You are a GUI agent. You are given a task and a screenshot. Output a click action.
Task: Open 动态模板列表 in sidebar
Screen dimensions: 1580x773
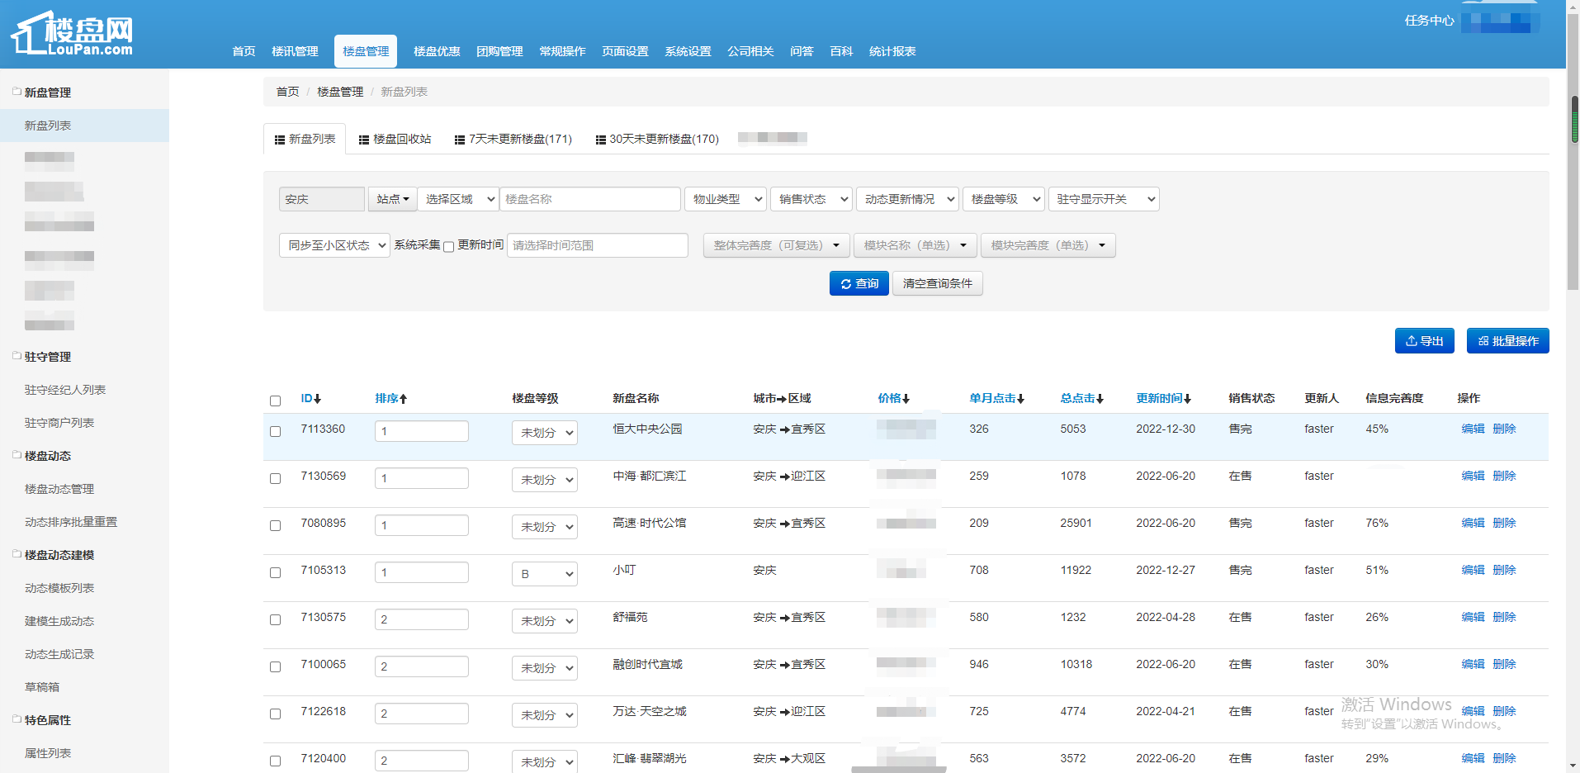point(59,588)
